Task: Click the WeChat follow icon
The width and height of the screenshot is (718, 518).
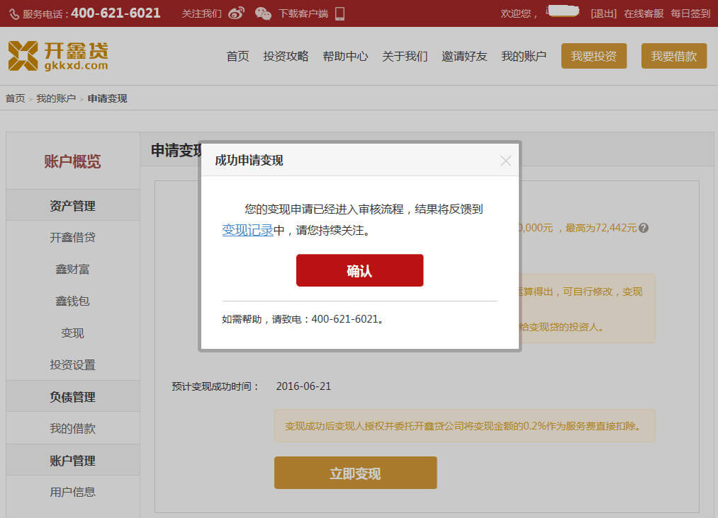Action: pyautogui.click(x=263, y=13)
